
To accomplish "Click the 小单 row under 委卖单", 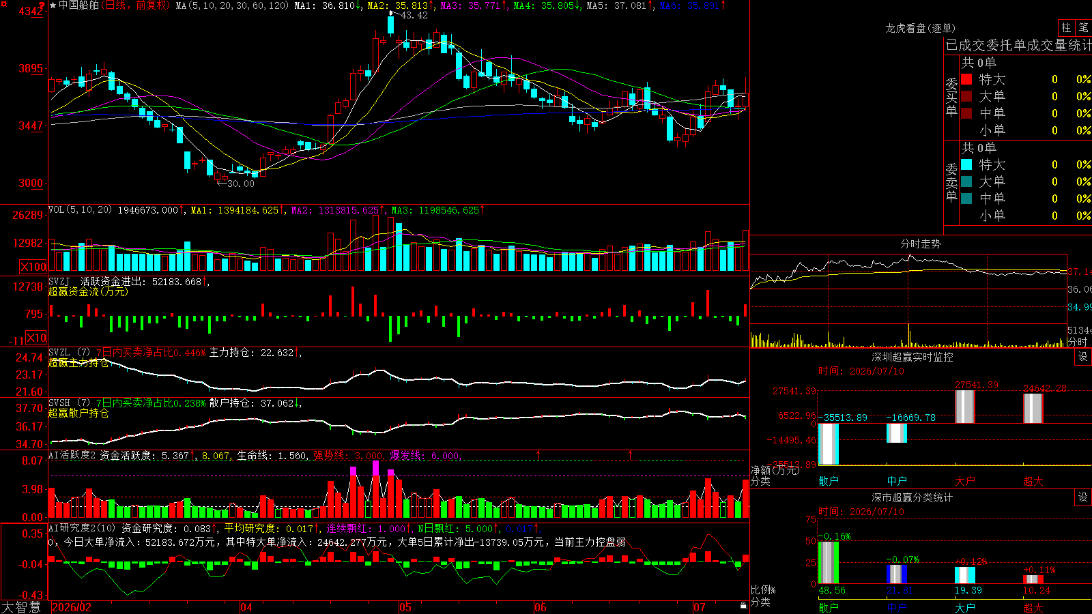I will tap(1025, 216).
